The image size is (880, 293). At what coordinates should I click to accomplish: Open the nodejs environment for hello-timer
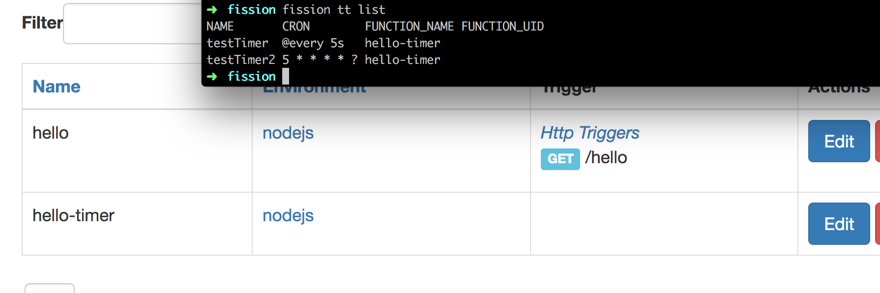coord(288,215)
